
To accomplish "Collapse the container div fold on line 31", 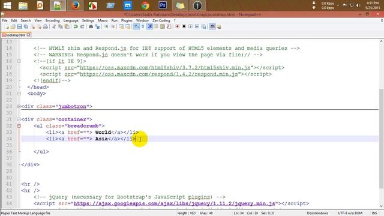I will (x=19, y=119).
